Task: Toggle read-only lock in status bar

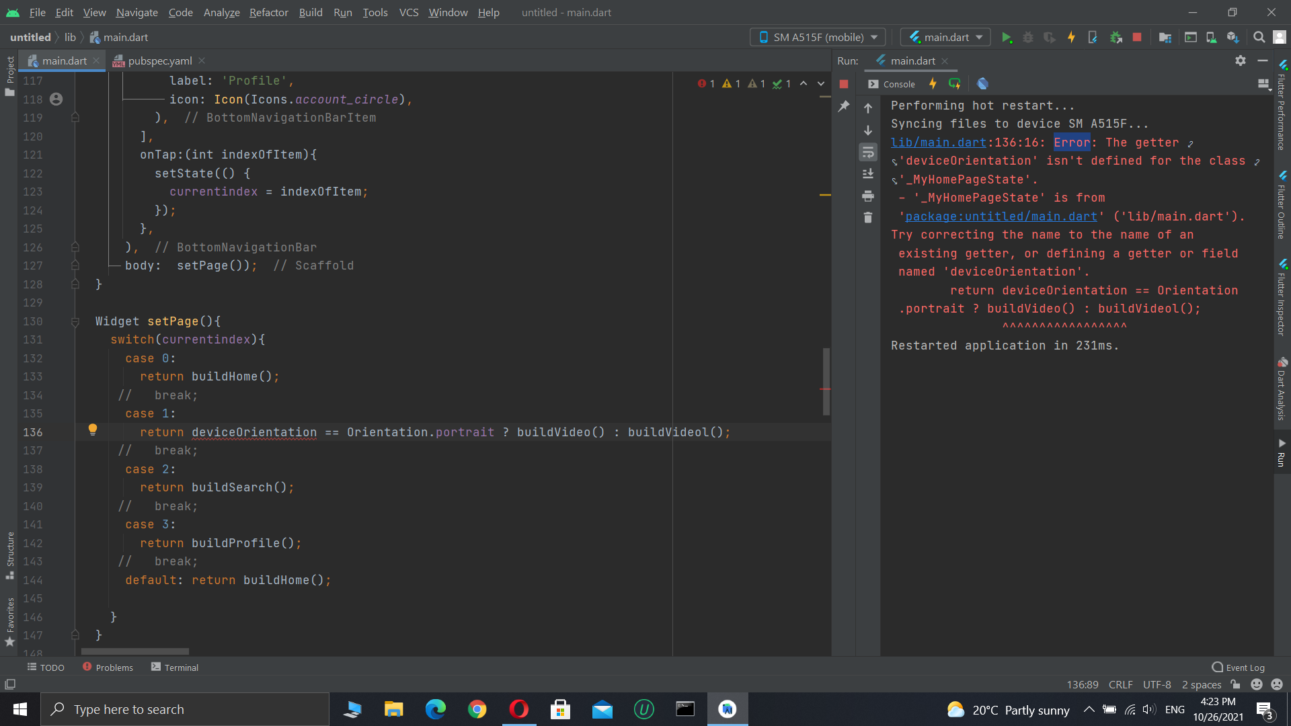Action: [x=1235, y=684]
